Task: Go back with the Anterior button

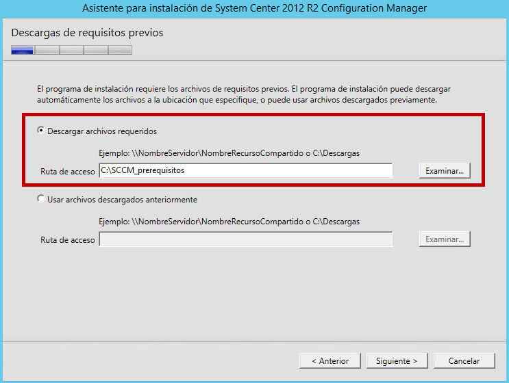Action: (330, 360)
